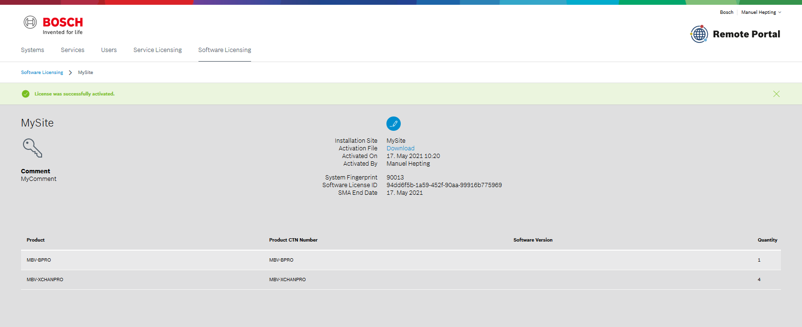The image size is (802, 327).
Task: Go to the Services tab
Action: point(72,50)
